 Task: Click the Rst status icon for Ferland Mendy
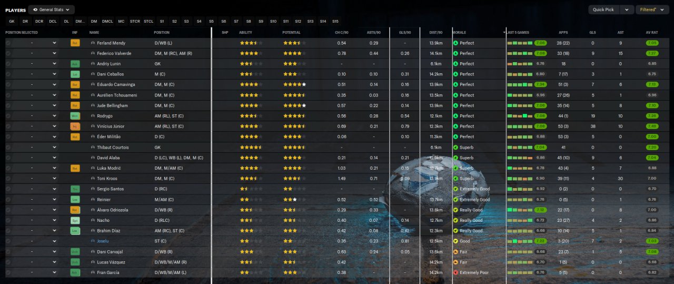tap(75, 43)
